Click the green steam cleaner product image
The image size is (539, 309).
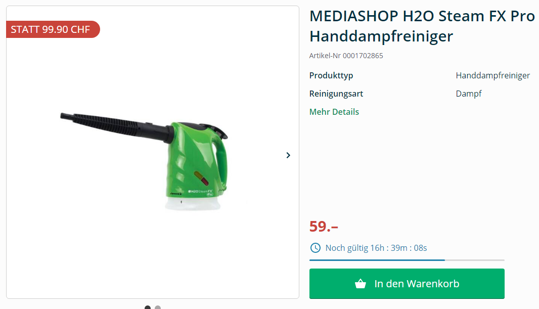144,160
